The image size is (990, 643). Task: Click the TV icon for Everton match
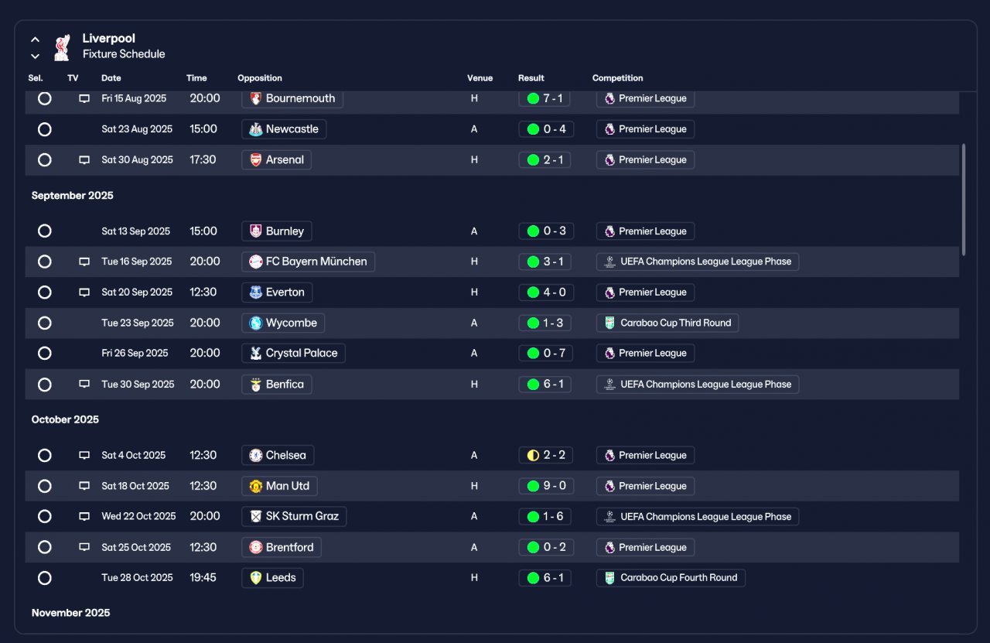tap(84, 292)
